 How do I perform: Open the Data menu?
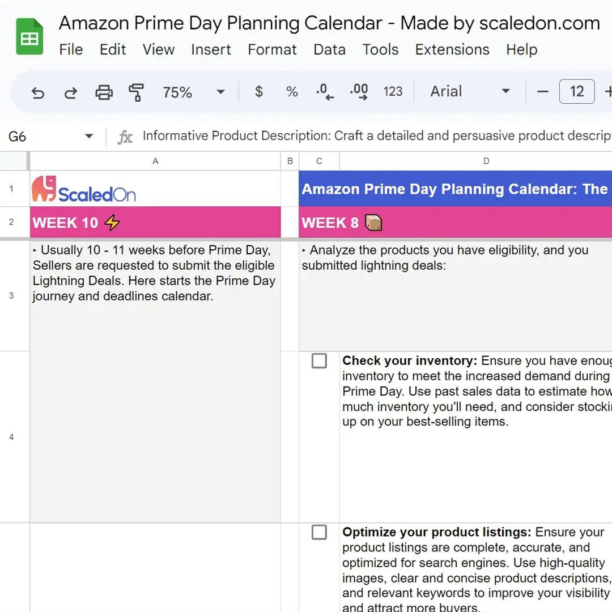(329, 49)
